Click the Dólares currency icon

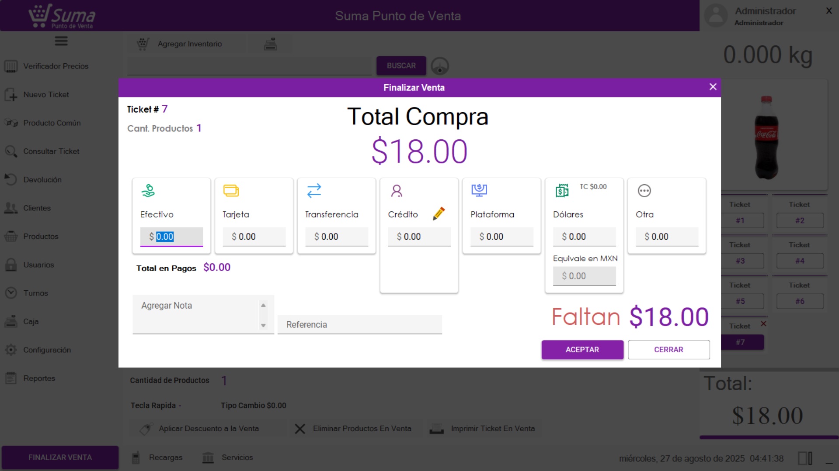tap(562, 191)
